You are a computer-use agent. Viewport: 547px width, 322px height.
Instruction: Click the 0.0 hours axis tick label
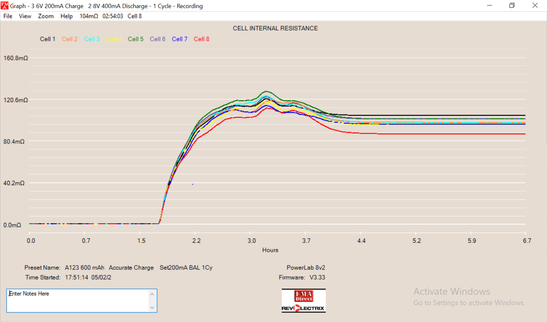click(31, 241)
